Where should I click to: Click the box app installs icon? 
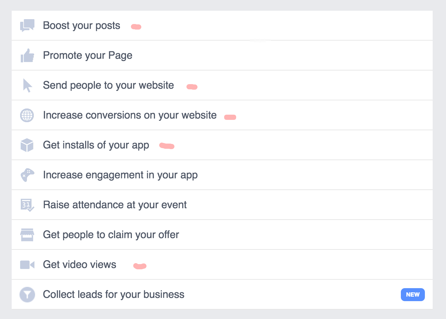27,145
